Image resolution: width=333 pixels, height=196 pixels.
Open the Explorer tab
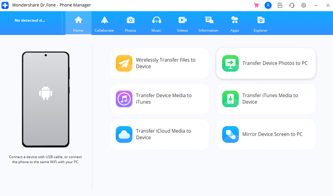coord(261,24)
